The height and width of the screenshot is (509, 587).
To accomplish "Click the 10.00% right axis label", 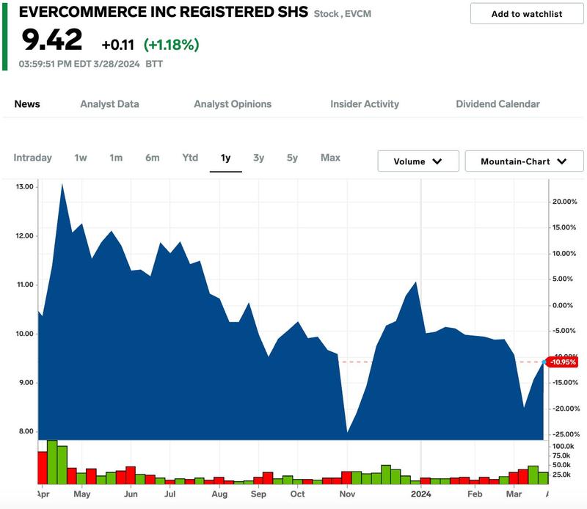I will (564, 253).
